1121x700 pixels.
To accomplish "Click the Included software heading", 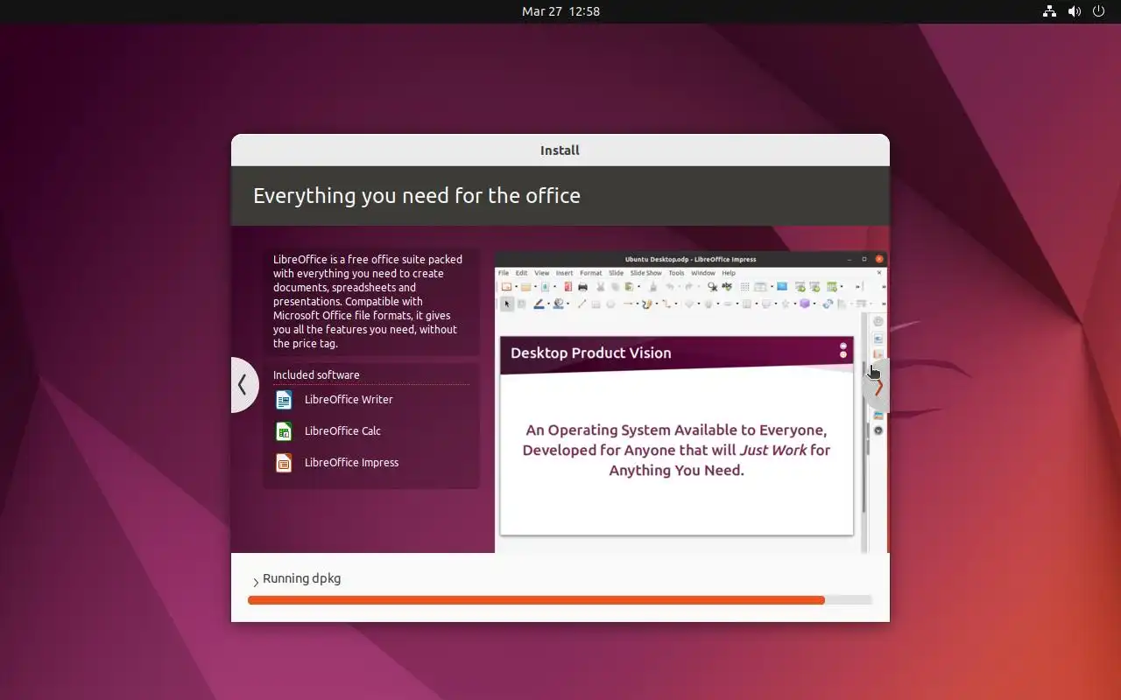I will click(x=316, y=374).
